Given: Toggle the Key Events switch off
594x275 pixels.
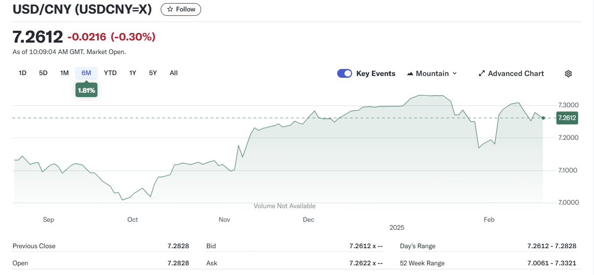Looking at the screenshot, I should [345, 73].
